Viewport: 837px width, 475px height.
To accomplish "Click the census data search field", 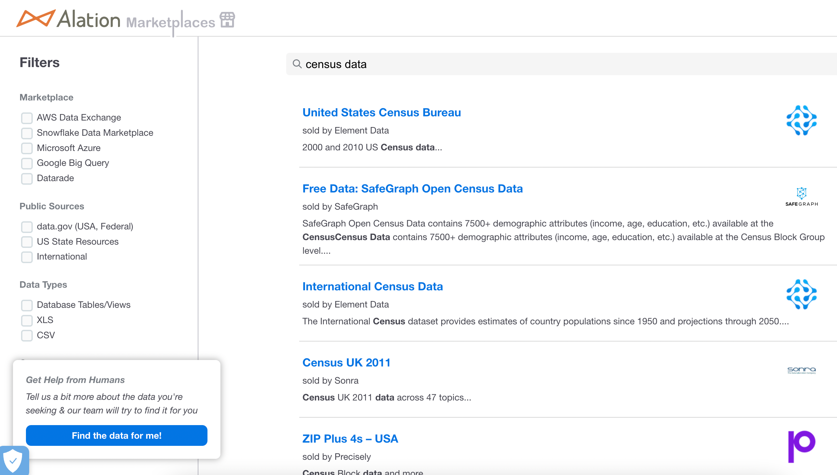I will point(561,64).
